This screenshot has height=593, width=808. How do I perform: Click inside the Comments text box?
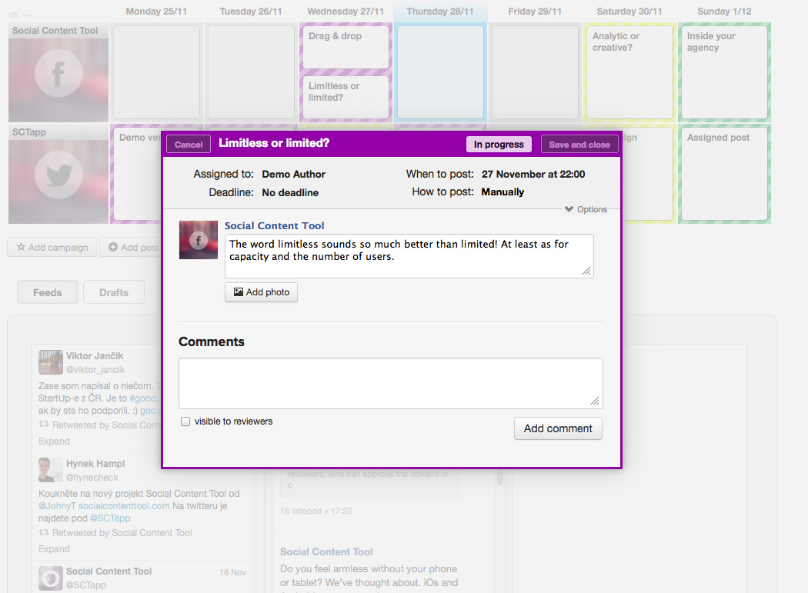pos(390,383)
